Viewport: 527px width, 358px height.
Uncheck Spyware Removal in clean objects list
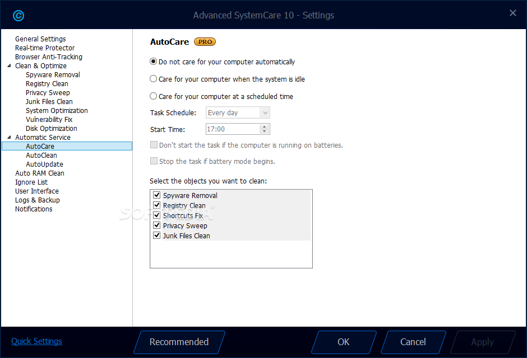click(156, 195)
